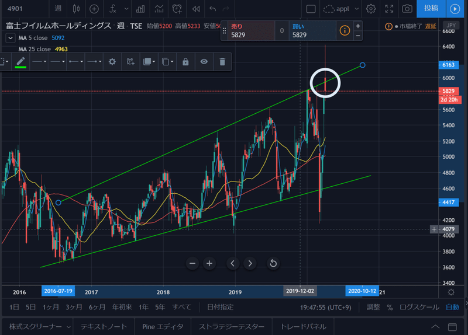Select the layout square icon
This screenshot has width=468, height=335.
tap(311, 9)
